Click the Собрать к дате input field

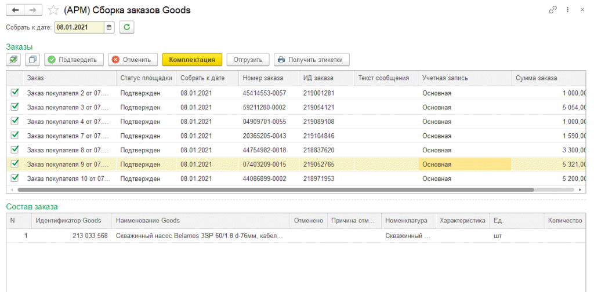tap(79, 27)
